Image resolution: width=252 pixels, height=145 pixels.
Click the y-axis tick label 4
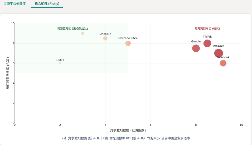[x=12, y=83]
